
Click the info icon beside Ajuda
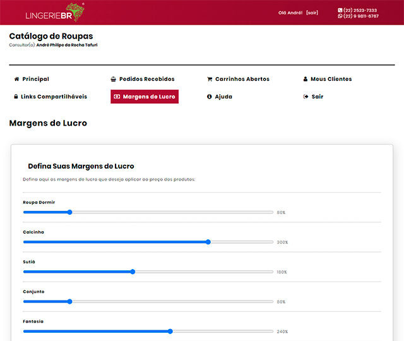210,97
